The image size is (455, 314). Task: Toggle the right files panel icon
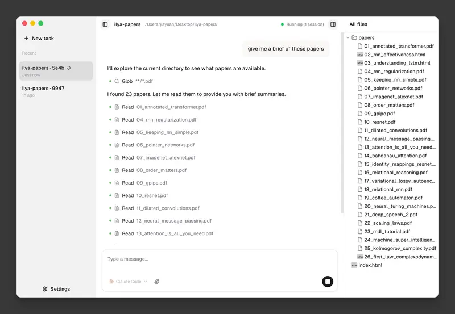click(x=333, y=24)
